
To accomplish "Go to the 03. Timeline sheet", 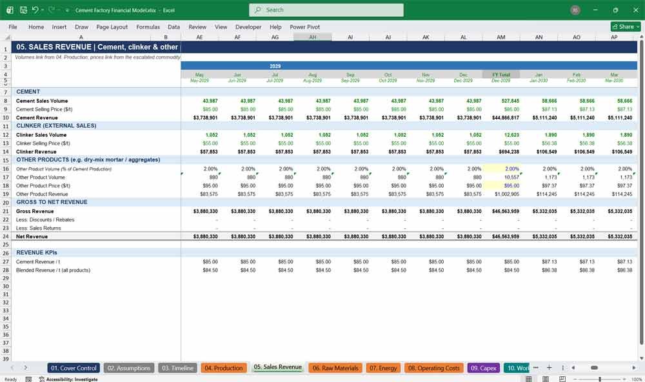I will (x=178, y=368).
